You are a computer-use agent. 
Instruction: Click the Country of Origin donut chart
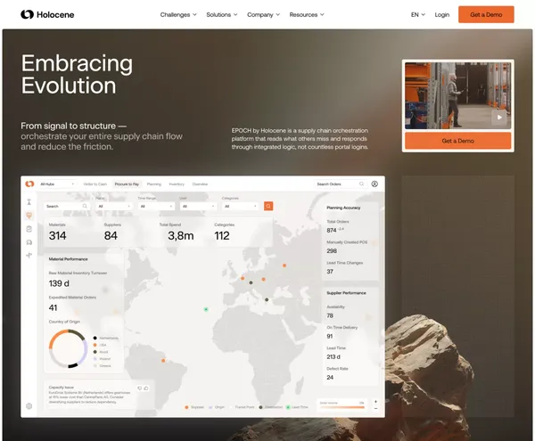pos(69,348)
